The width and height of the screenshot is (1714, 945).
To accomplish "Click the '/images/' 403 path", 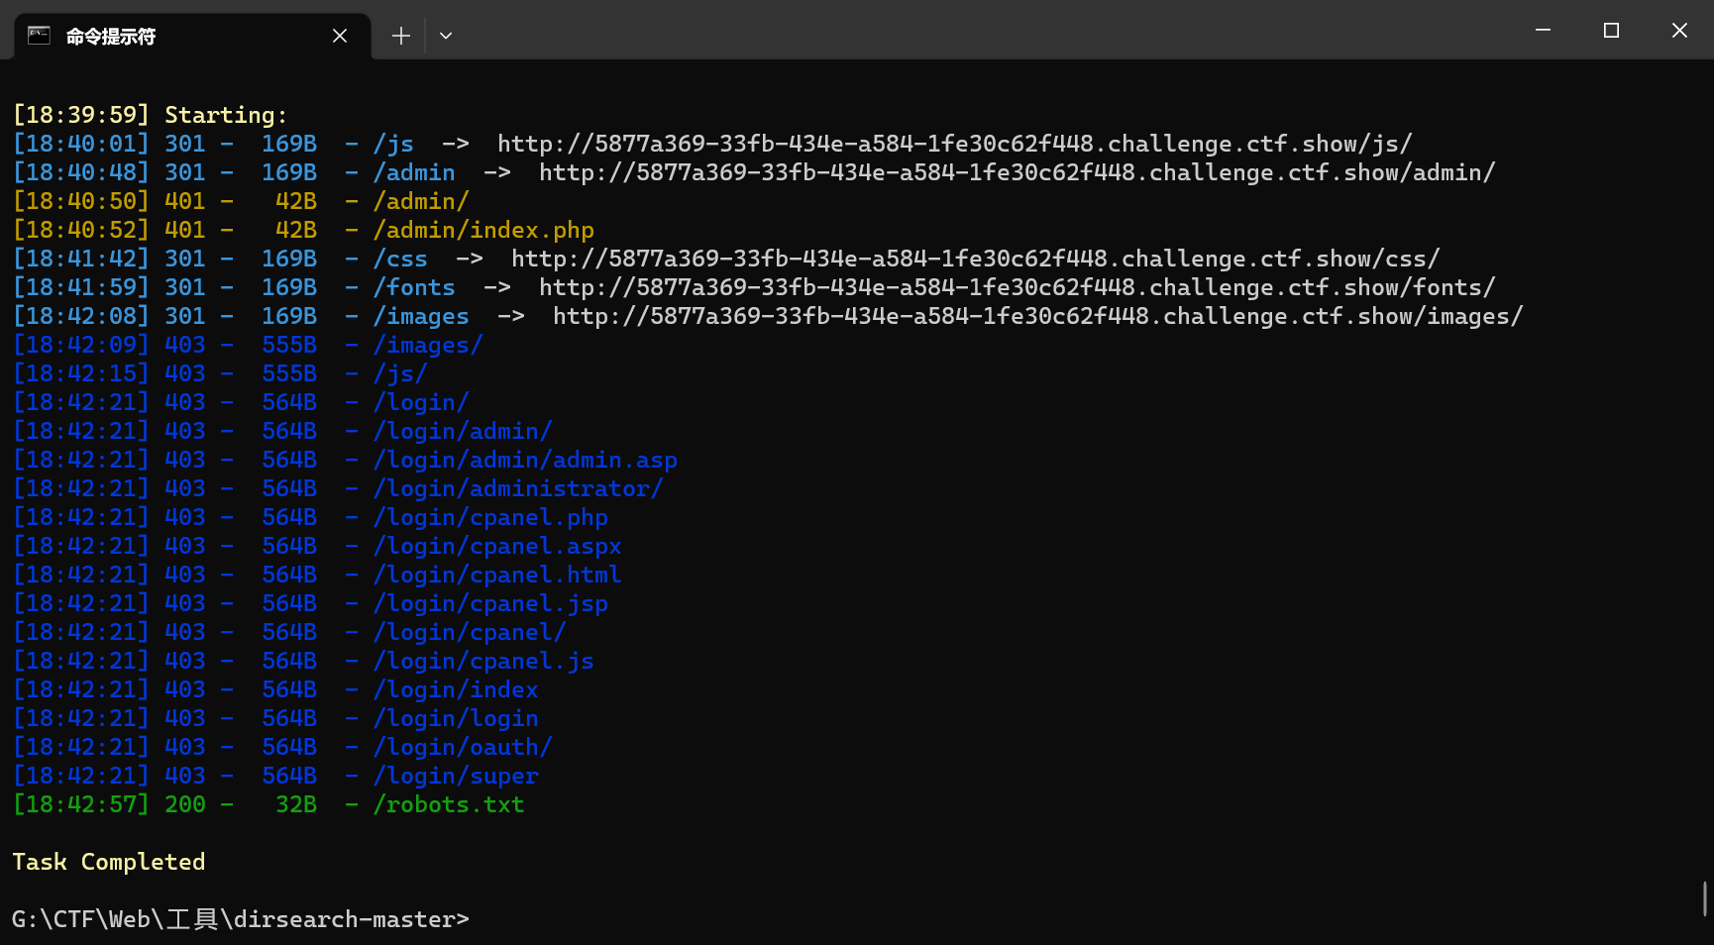I will point(428,345).
